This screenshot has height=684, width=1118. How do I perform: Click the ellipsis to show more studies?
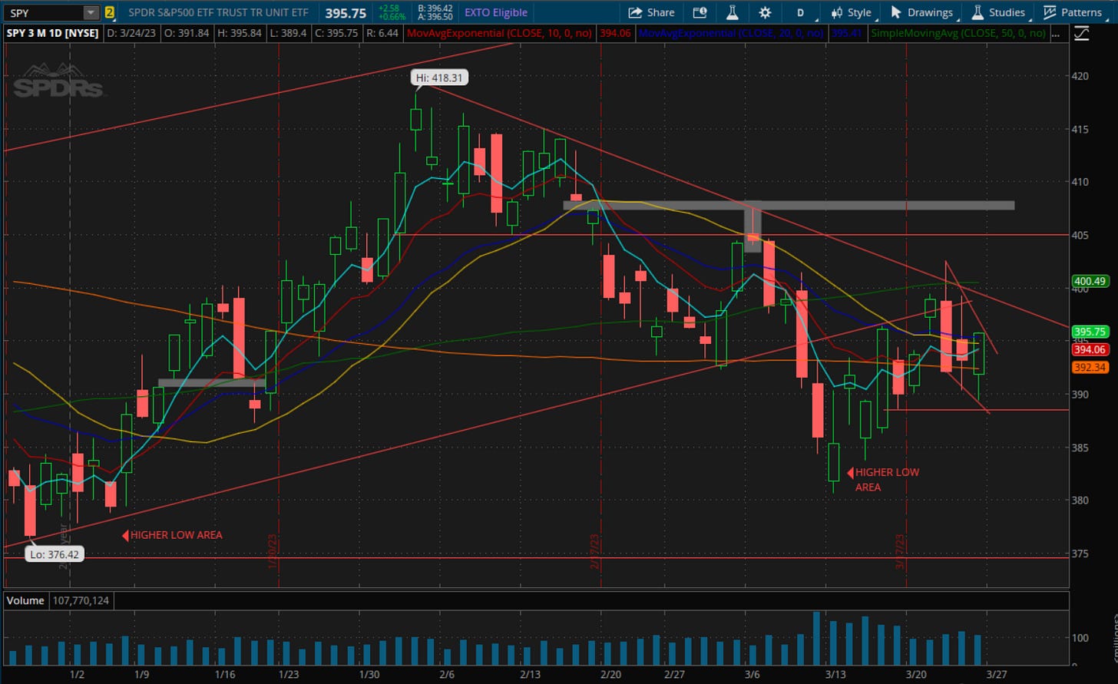(1057, 33)
